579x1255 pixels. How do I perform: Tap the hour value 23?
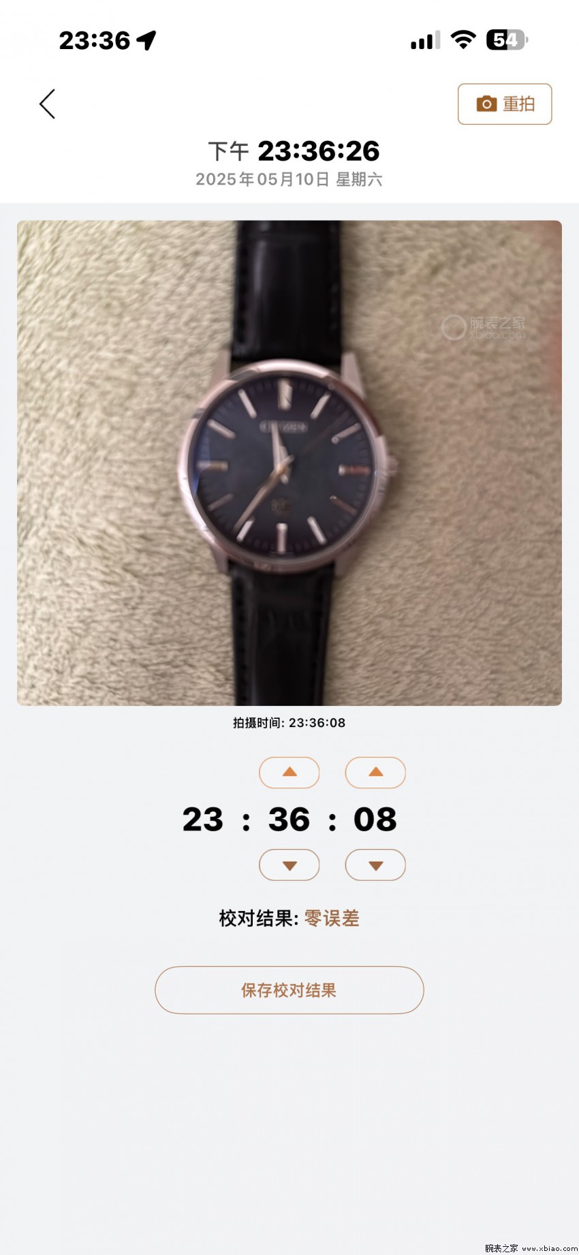click(202, 820)
